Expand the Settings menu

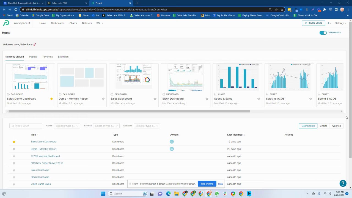340,23
